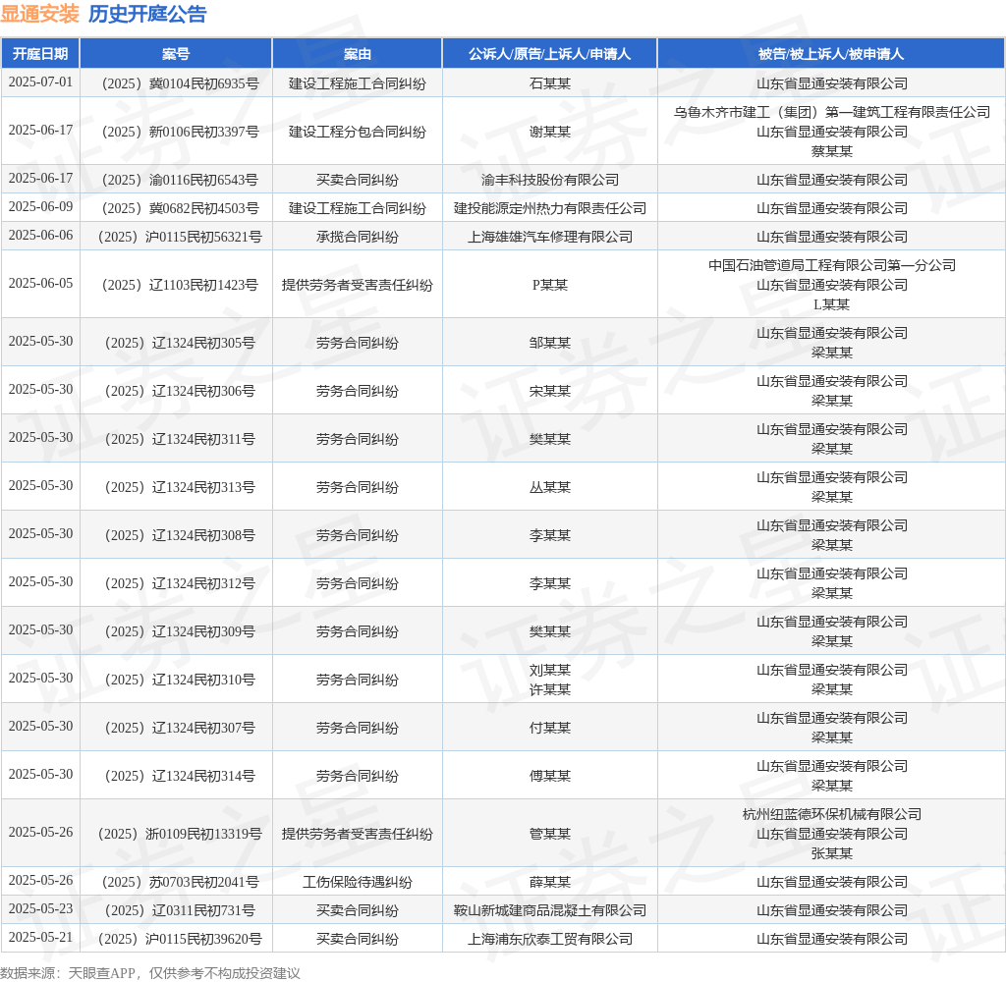Click defendant 杭州纽蓝德环保机械有限公司
This screenshot has height=982, width=1006.
831,815
